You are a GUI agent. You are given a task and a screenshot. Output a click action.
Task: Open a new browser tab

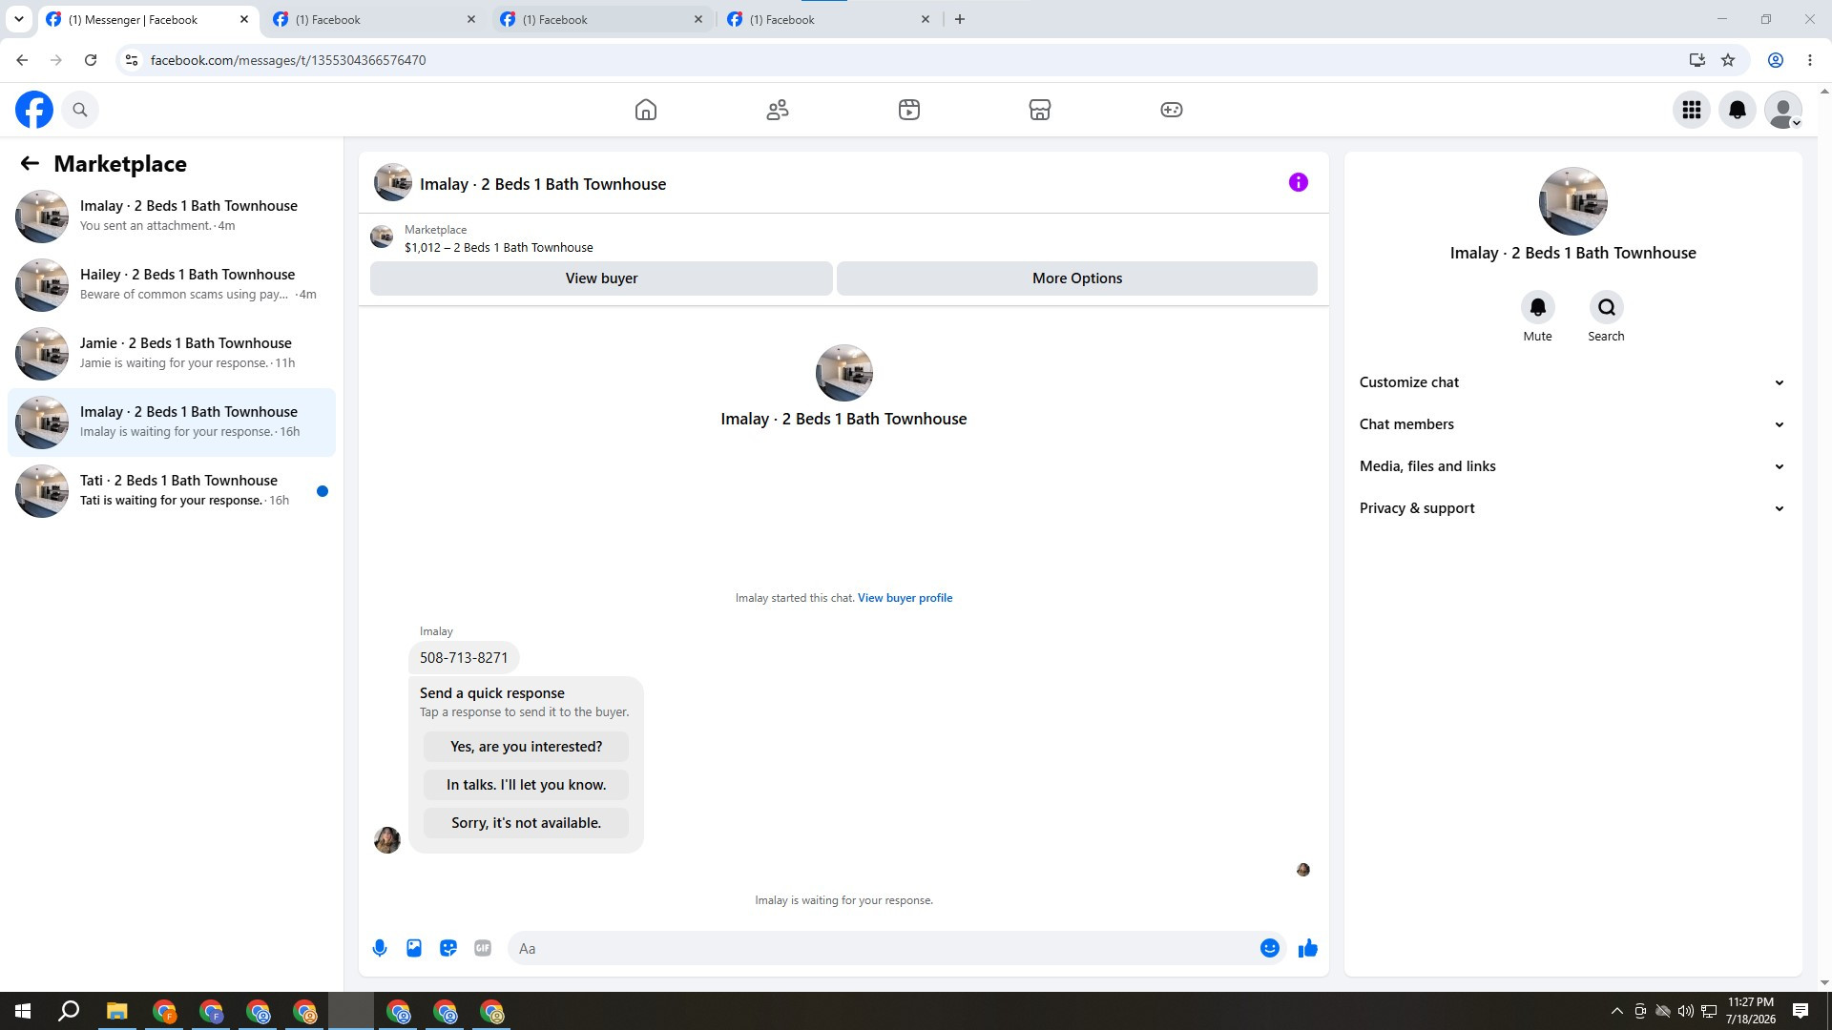point(960,19)
